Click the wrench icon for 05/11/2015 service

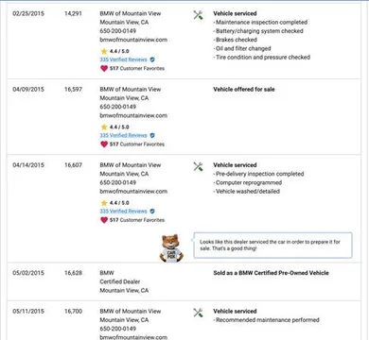198,313
